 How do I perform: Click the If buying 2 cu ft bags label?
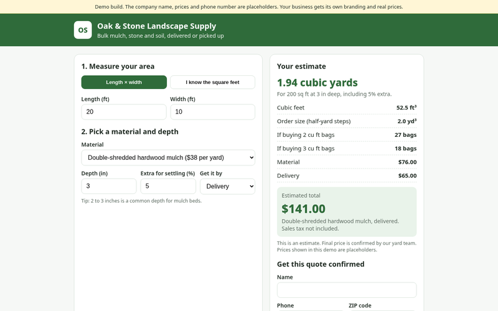click(306, 135)
